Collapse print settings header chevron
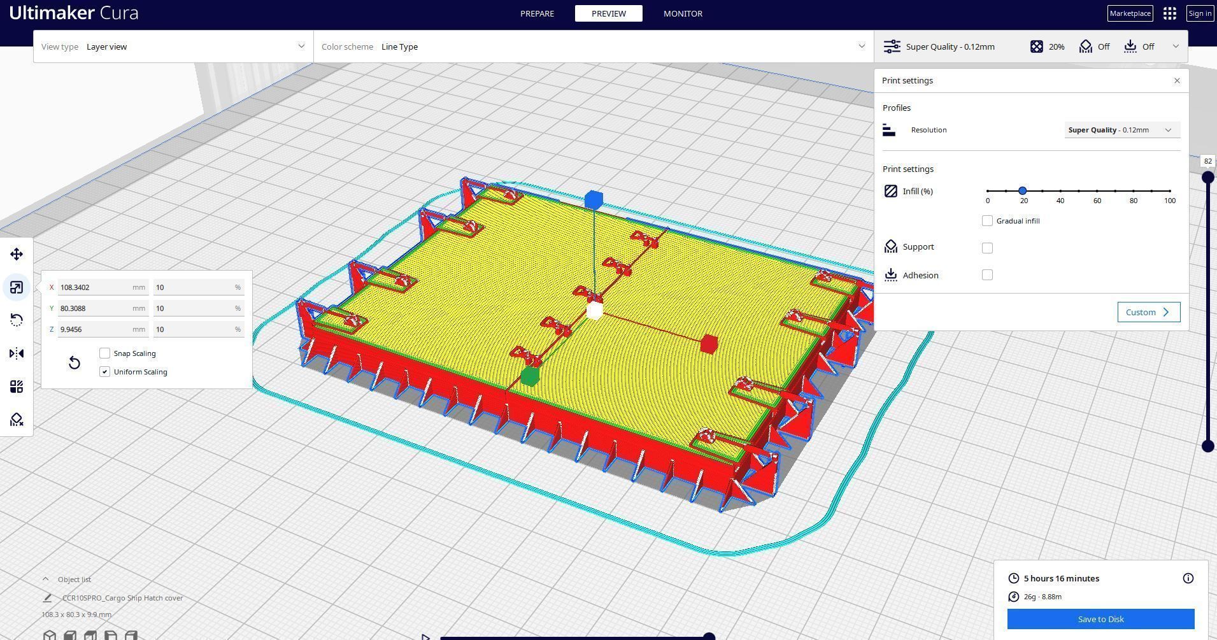This screenshot has width=1217, height=640. [1176, 46]
